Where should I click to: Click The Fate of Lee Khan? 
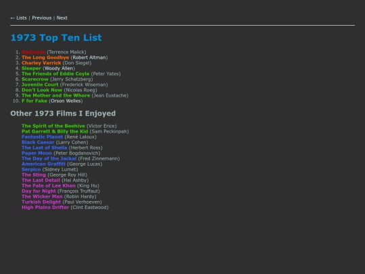(x=49, y=185)
